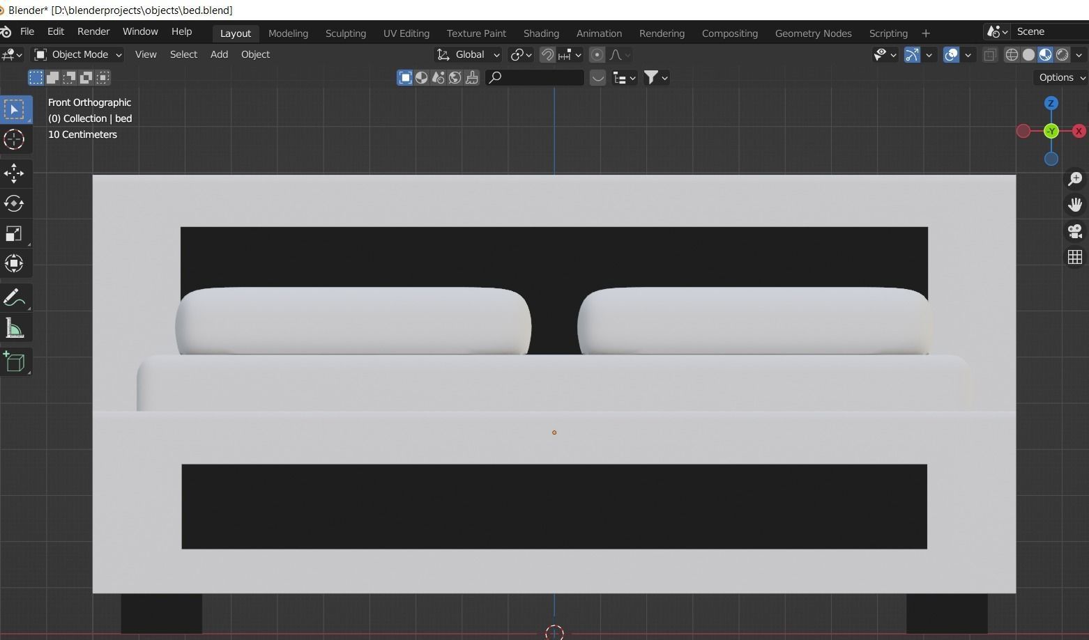Add a new workspace with plus button
The width and height of the screenshot is (1089, 640).
[x=926, y=33]
